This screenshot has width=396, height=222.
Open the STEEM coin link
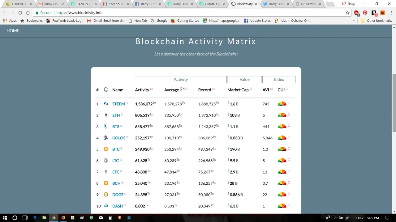click(x=118, y=104)
